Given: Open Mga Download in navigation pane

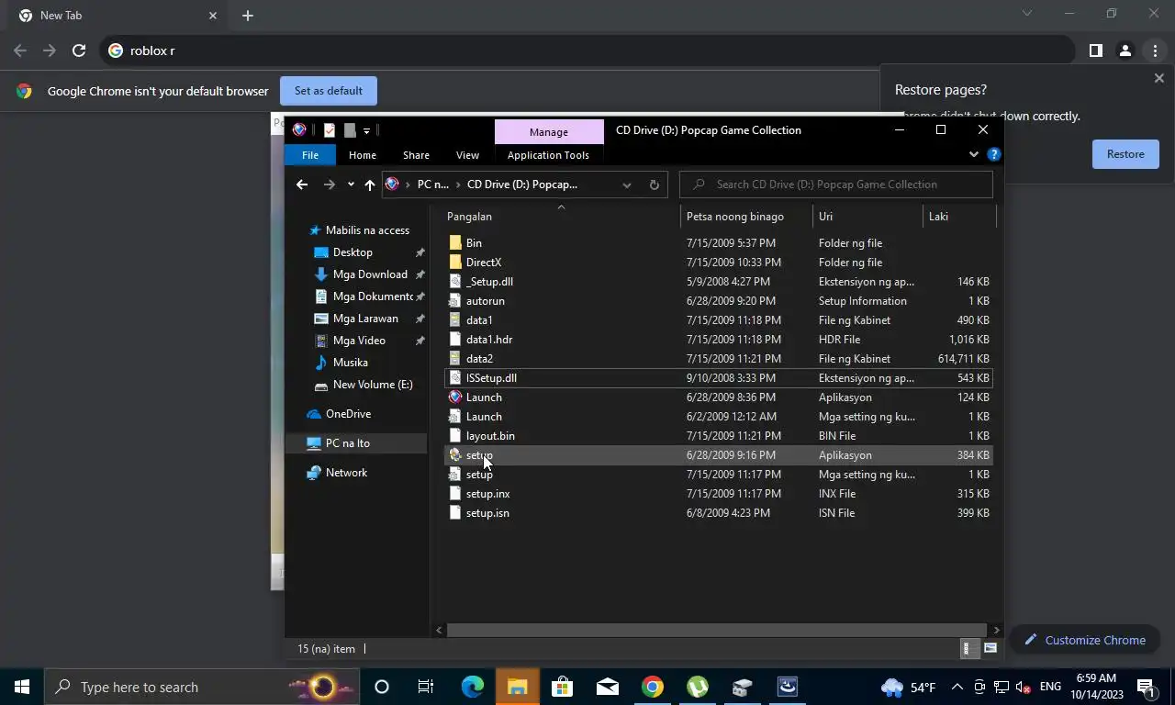Looking at the screenshot, I should (x=370, y=274).
